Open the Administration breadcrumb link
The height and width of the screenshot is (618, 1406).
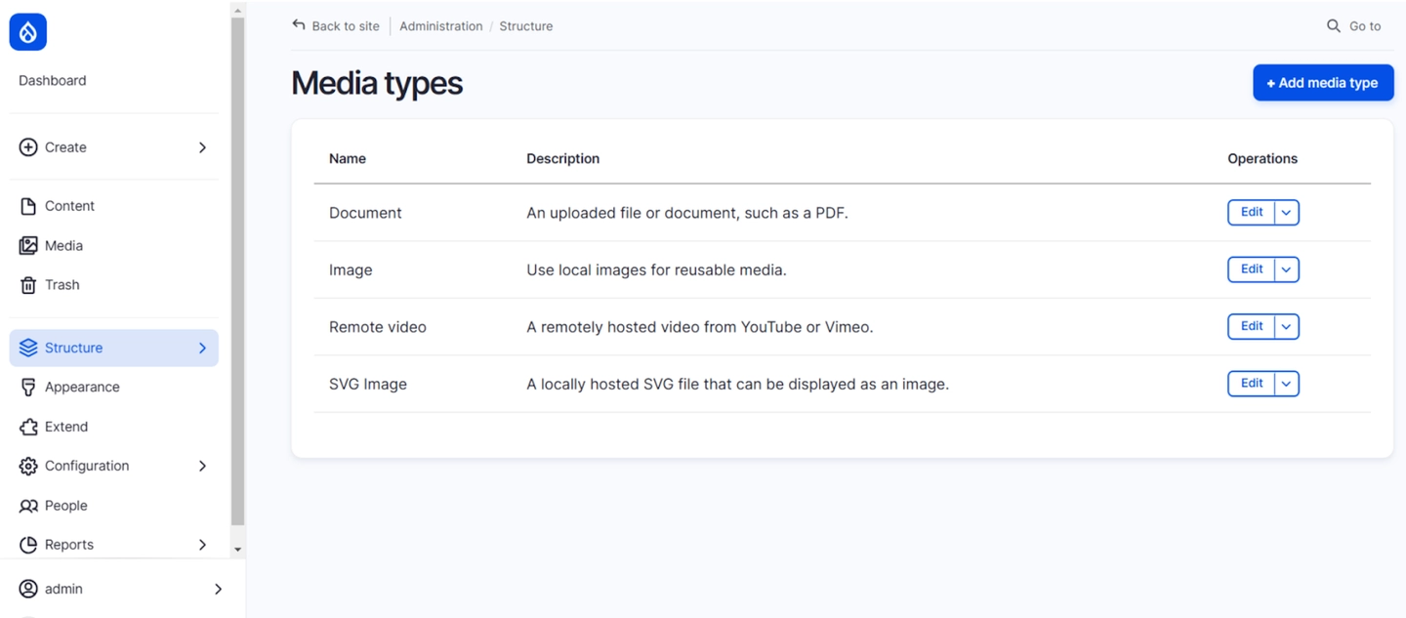click(441, 26)
